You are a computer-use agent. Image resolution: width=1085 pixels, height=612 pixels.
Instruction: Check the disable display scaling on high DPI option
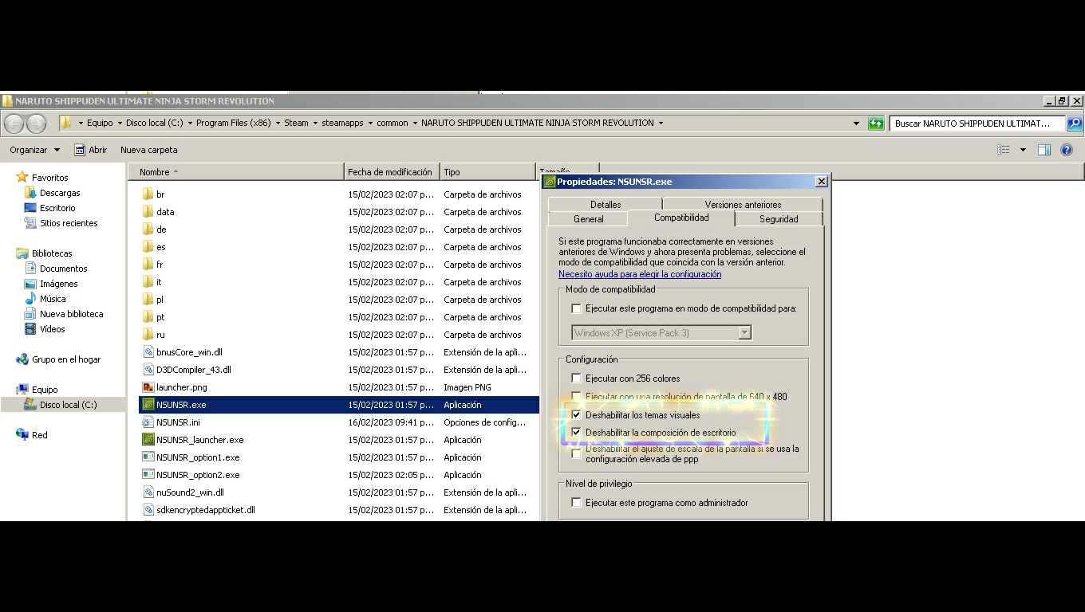tap(576, 453)
